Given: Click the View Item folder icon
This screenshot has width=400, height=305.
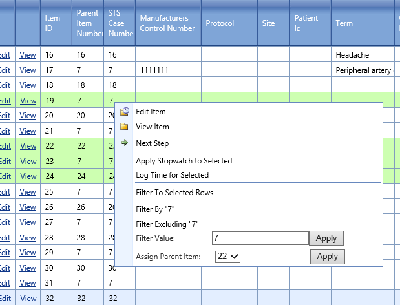Looking at the screenshot, I should pos(125,127).
